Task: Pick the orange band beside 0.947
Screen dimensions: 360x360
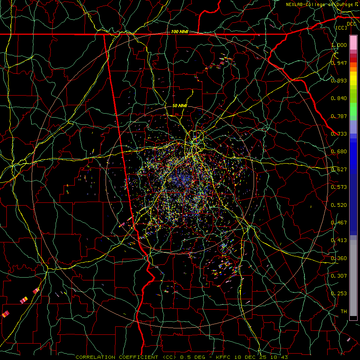Action: tap(353, 67)
